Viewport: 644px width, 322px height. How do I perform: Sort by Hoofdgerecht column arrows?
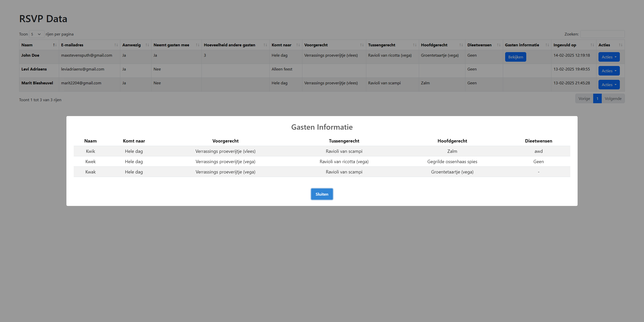click(x=461, y=45)
